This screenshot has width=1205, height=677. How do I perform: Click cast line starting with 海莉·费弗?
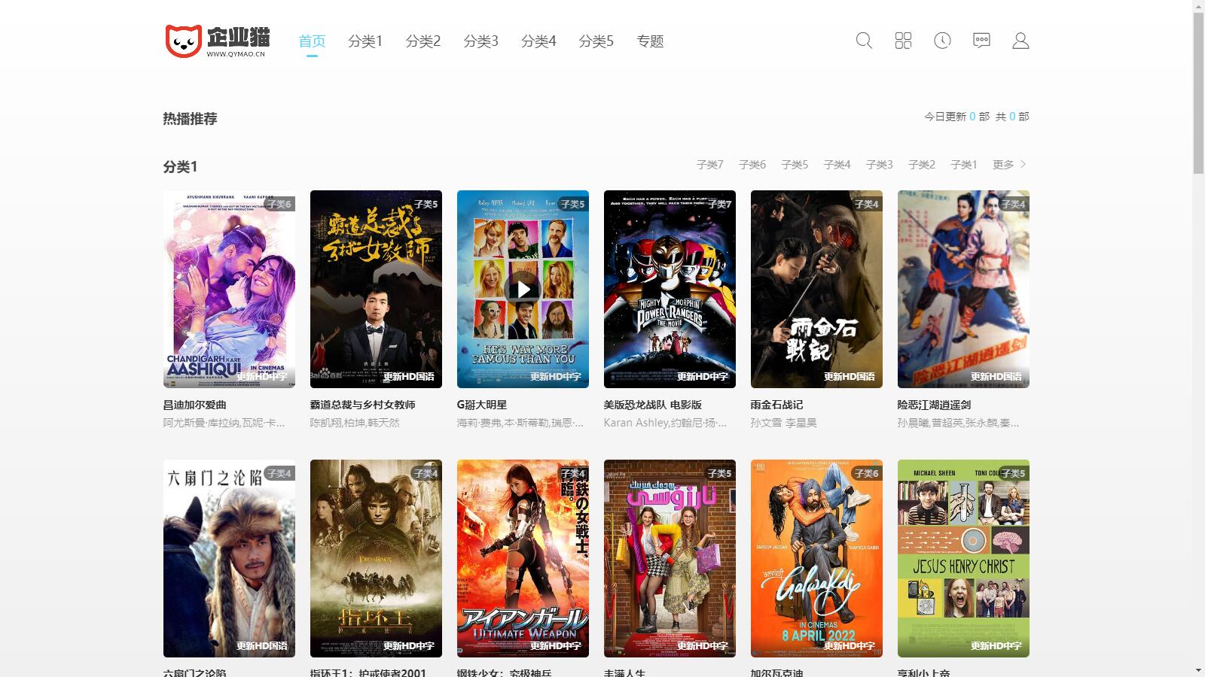520,423
